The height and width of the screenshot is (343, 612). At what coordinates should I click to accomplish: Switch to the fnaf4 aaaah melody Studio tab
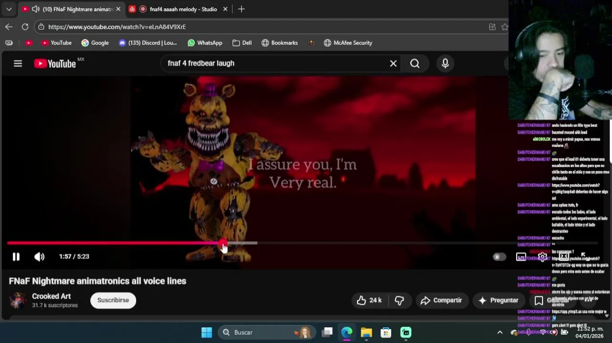click(x=179, y=9)
